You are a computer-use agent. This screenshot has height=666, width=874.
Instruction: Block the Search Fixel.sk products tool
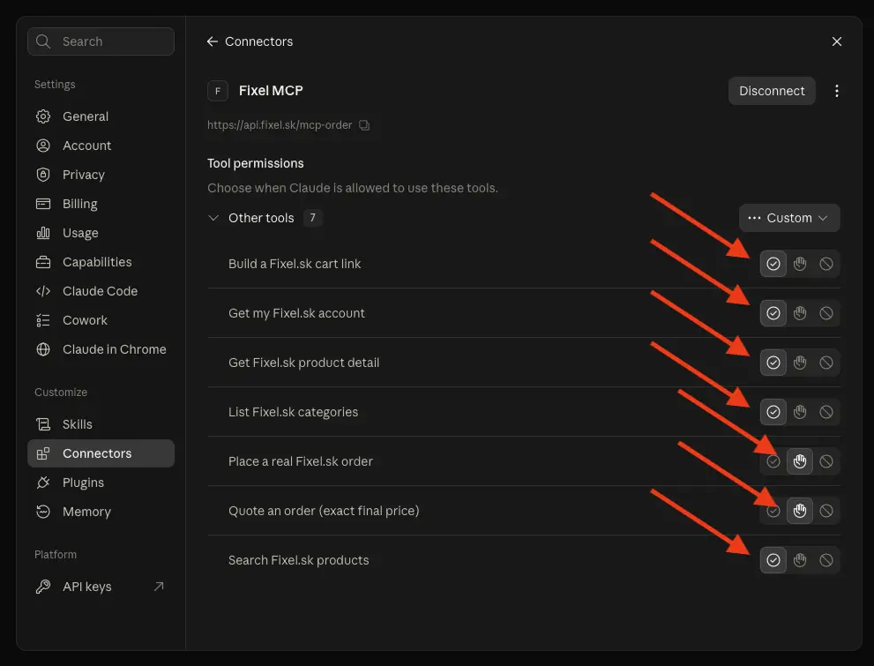click(826, 560)
